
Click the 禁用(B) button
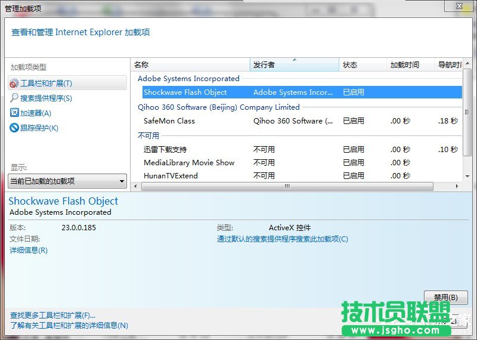(x=445, y=297)
